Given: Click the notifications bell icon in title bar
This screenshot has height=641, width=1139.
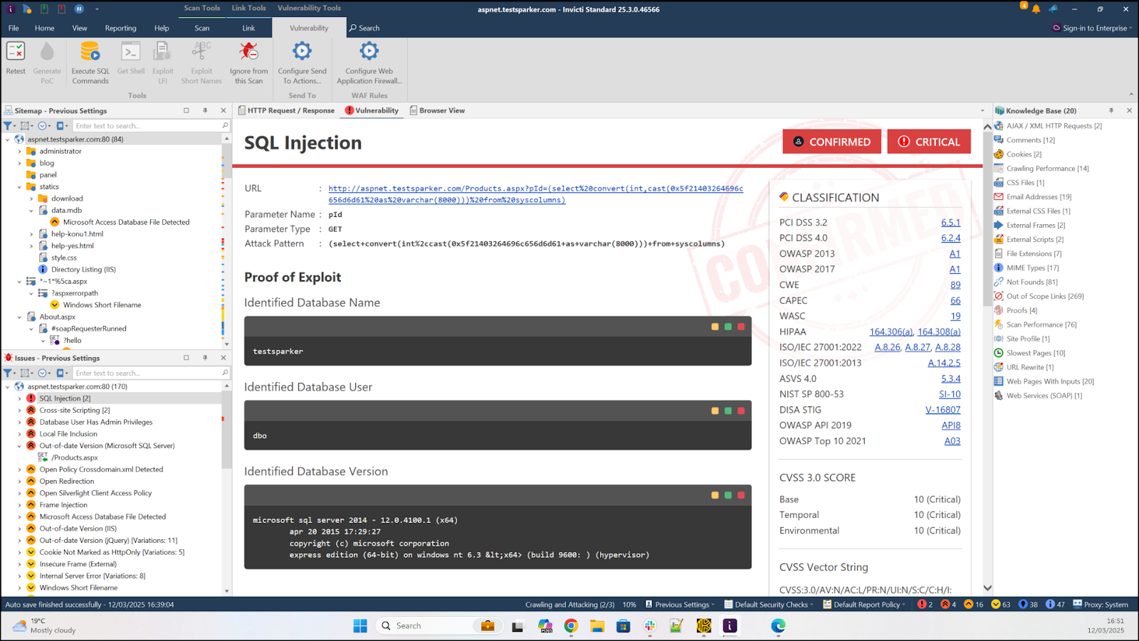Looking at the screenshot, I should pos(1036,9).
